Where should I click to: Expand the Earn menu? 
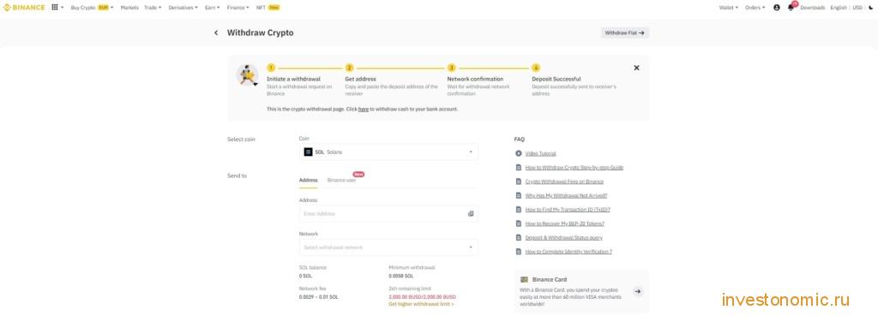tap(213, 8)
